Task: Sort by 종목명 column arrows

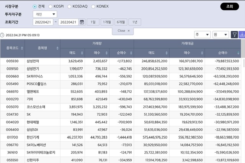Action: tap(57, 48)
